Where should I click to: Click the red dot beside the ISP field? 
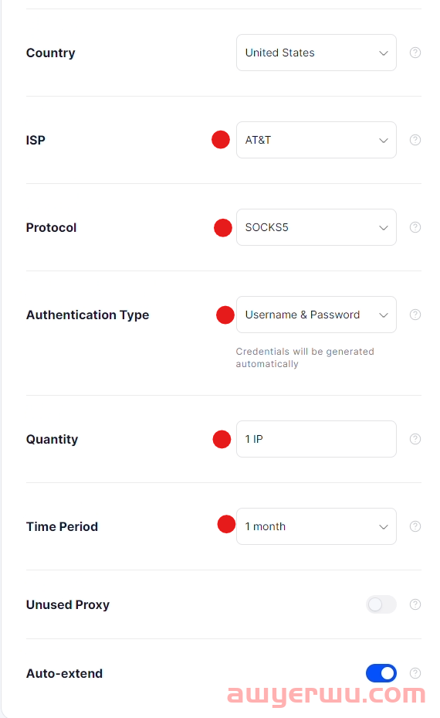(221, 140)
